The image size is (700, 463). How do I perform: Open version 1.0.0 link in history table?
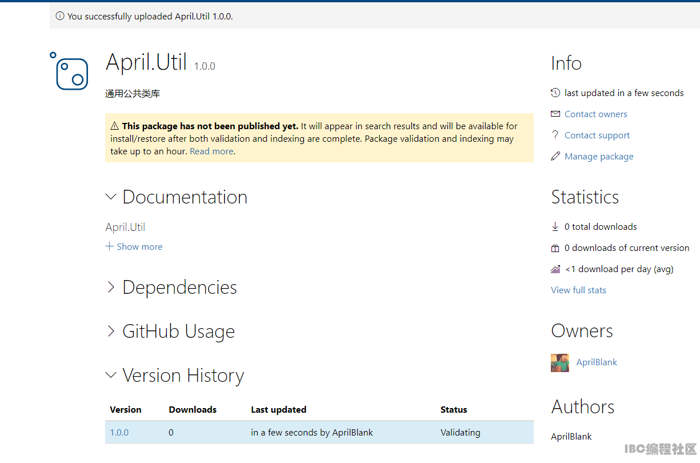[119, 432]
